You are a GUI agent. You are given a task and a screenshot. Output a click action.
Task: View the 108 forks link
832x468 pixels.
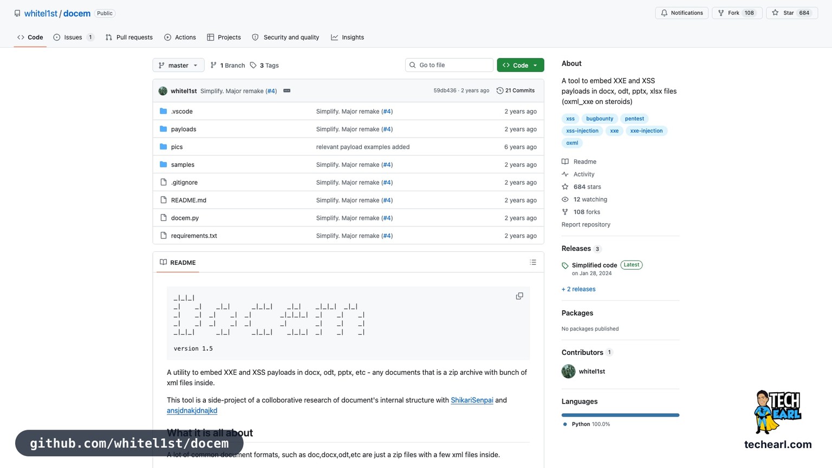pyautogui.click(x=581, y=212)
